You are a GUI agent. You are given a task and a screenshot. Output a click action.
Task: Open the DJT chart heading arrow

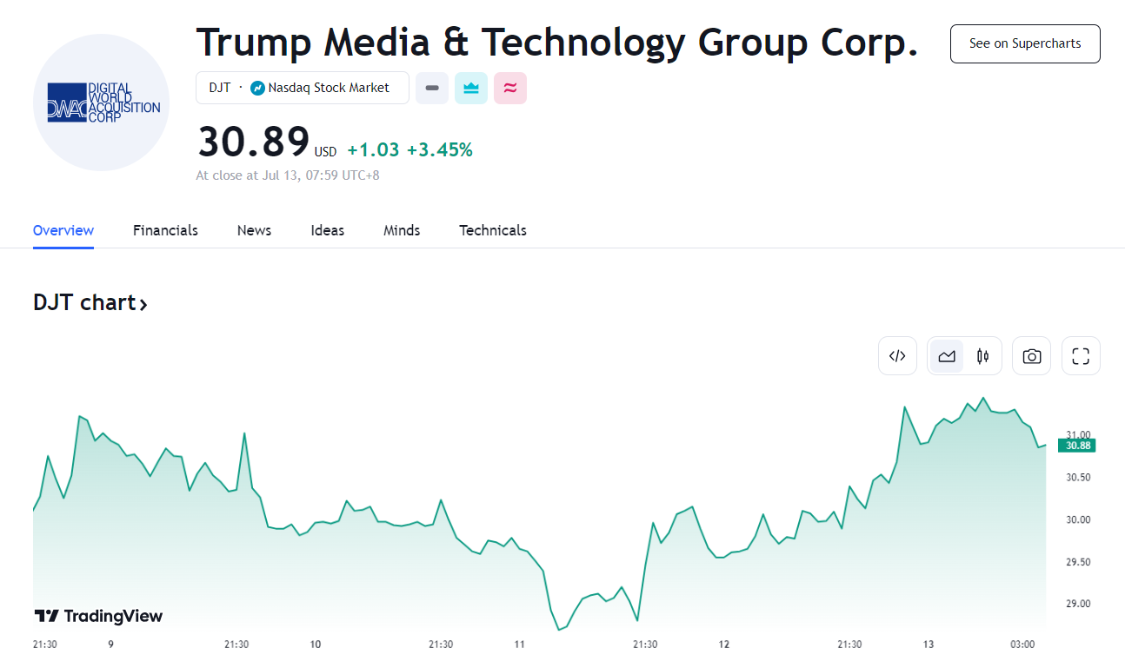click(x=143, y=304)
